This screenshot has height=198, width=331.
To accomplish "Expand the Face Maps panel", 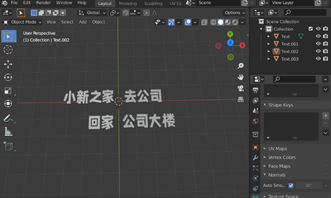I will (x=265, y=166).
